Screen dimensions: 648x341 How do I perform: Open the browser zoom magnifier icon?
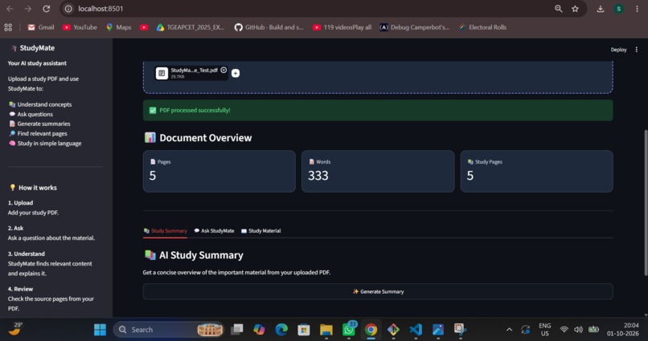pos(558,9)
